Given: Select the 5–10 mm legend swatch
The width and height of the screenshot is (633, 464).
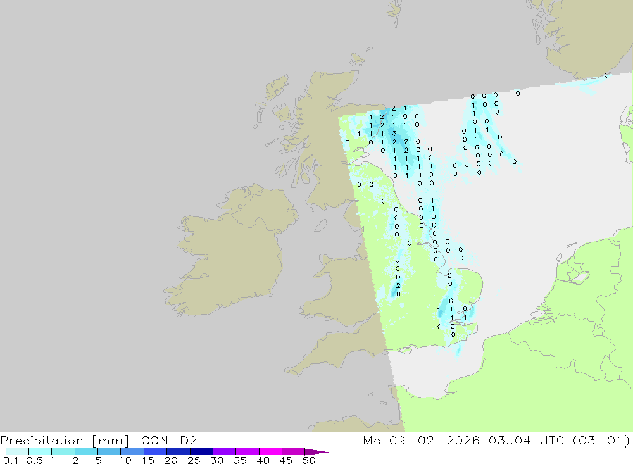Looking at the screenshot, I should pos(110,451).
